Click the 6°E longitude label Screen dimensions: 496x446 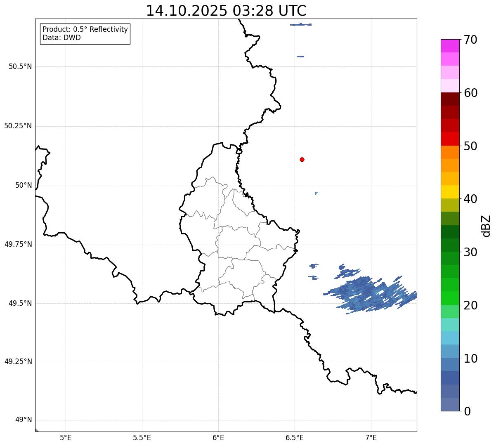click(x=218, y=437)
